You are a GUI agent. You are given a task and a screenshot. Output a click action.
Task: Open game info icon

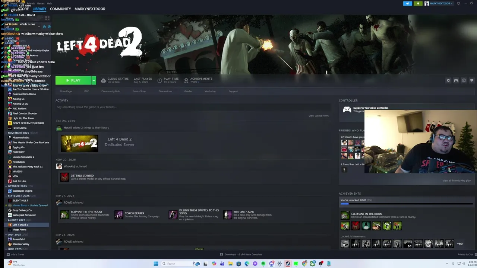point(464,80)
